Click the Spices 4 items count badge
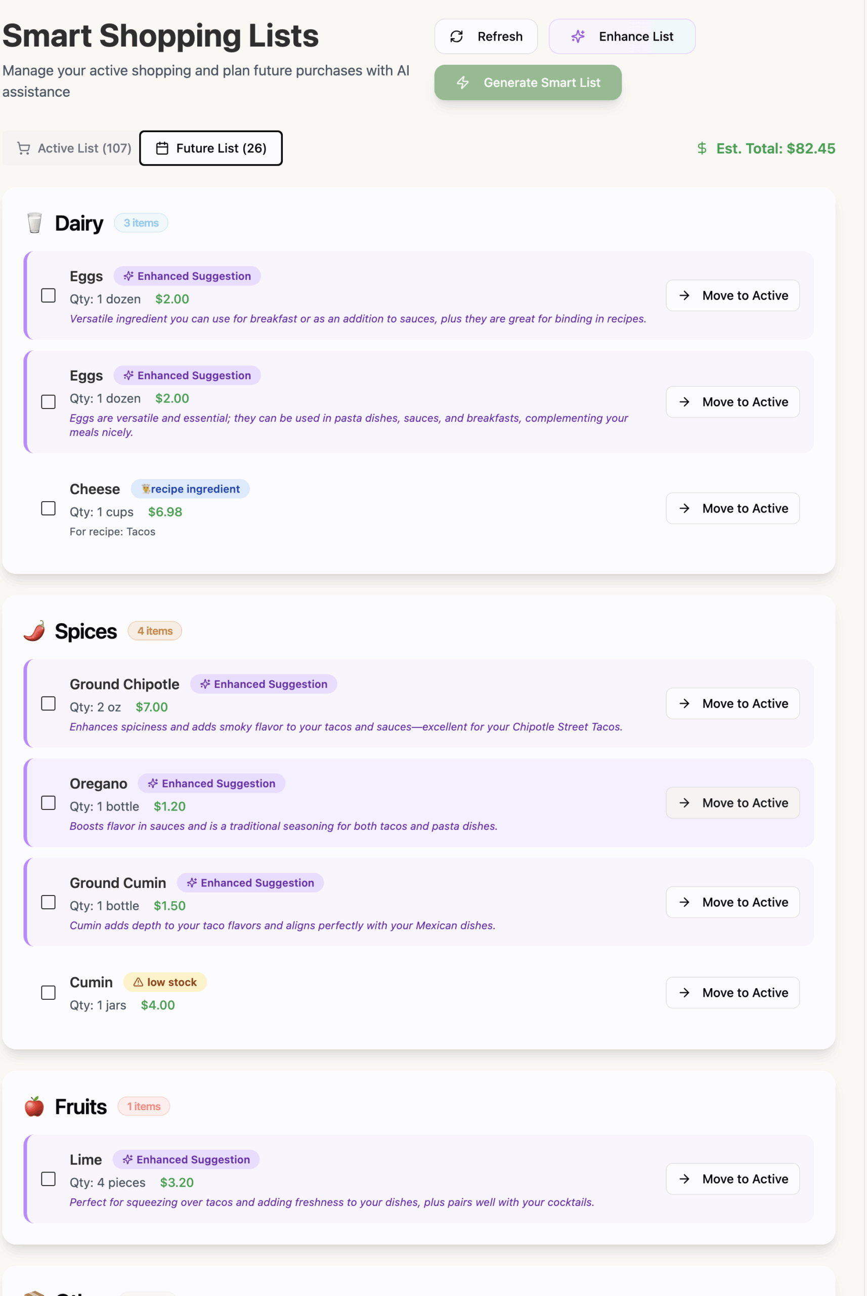 coord(155,631)
